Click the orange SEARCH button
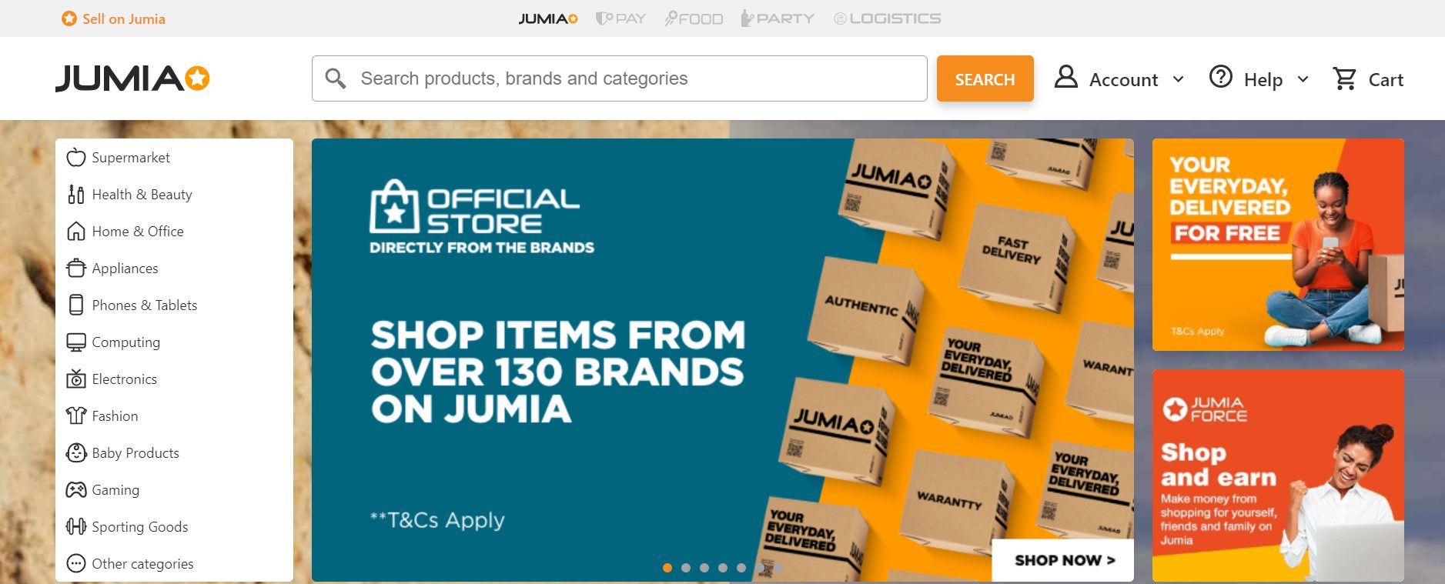The width and height of the screenshot is (1445, 584). 985,78
